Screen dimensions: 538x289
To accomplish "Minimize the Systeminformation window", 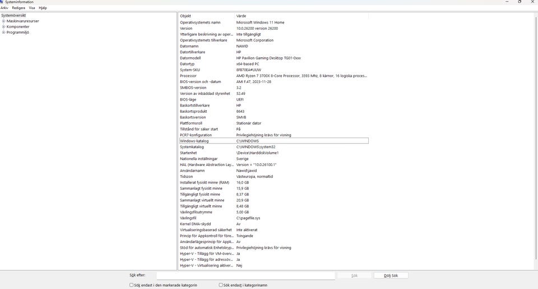I will coord(503,2).
